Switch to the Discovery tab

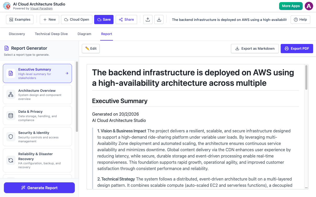point(17,34)
